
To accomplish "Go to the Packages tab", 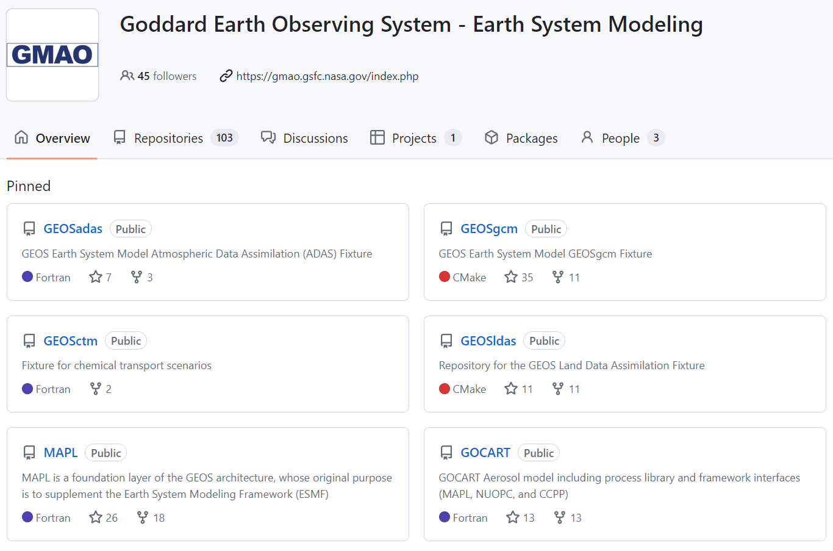I will tap(521, 138).
